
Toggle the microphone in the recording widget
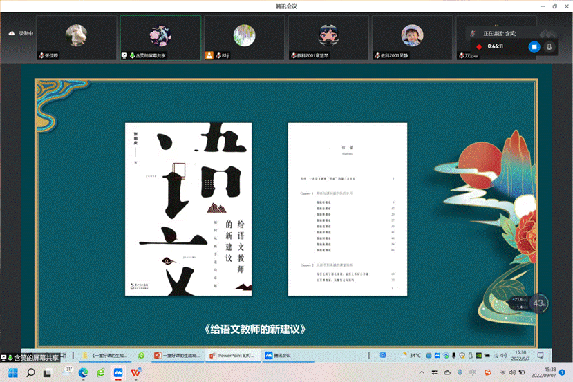pos(549,47)
